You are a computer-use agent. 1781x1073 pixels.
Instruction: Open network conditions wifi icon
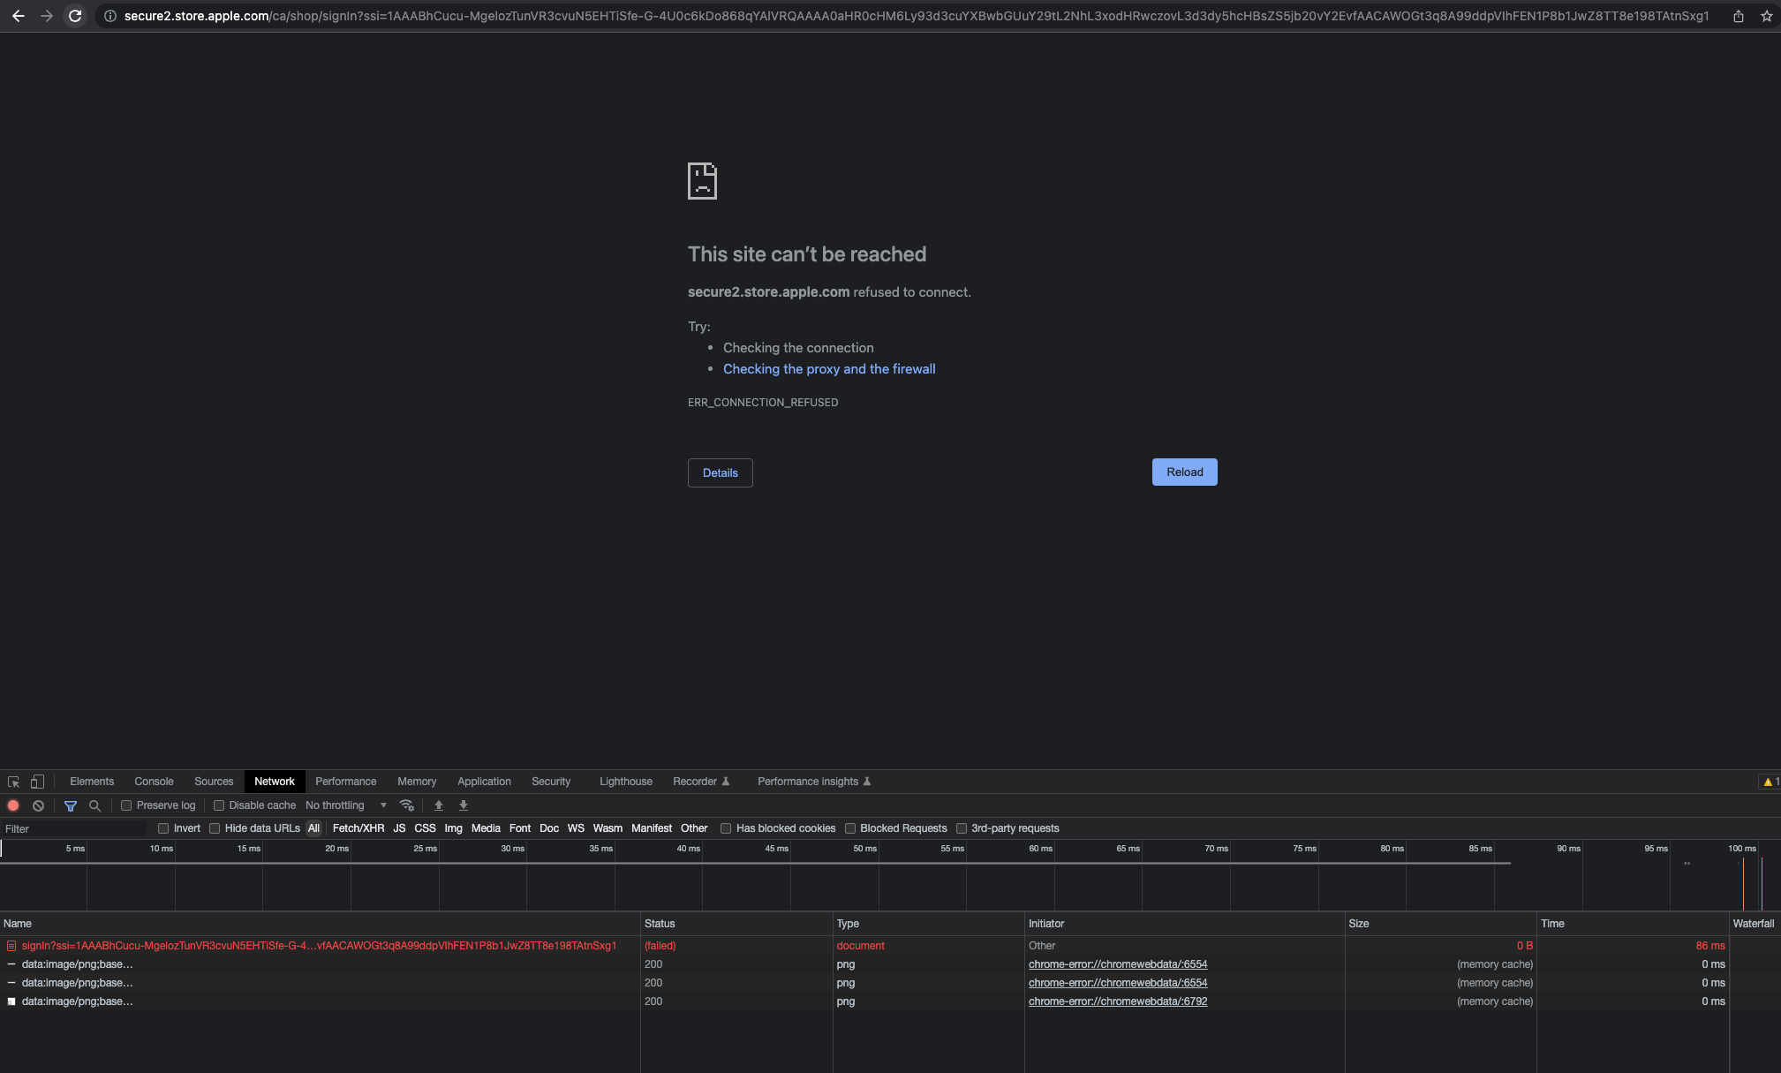tap(407, 805)
